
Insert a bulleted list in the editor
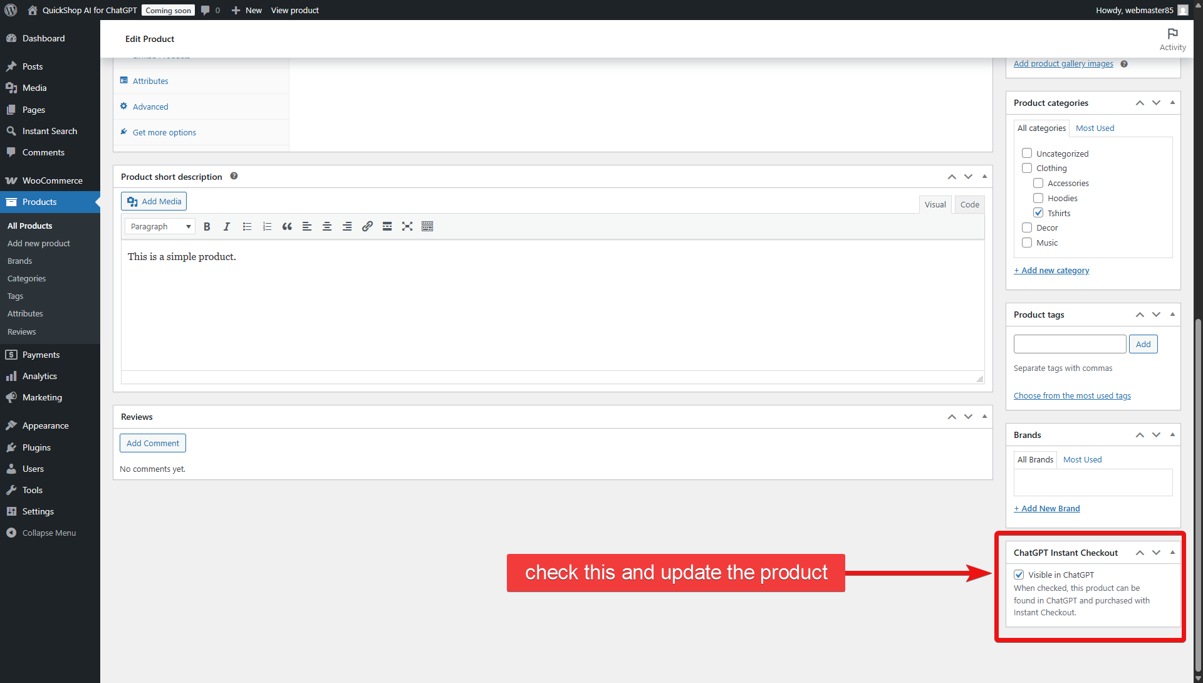coord(247,226)
